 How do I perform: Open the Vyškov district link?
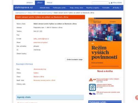pyautogui.click(x=36, y=73)
